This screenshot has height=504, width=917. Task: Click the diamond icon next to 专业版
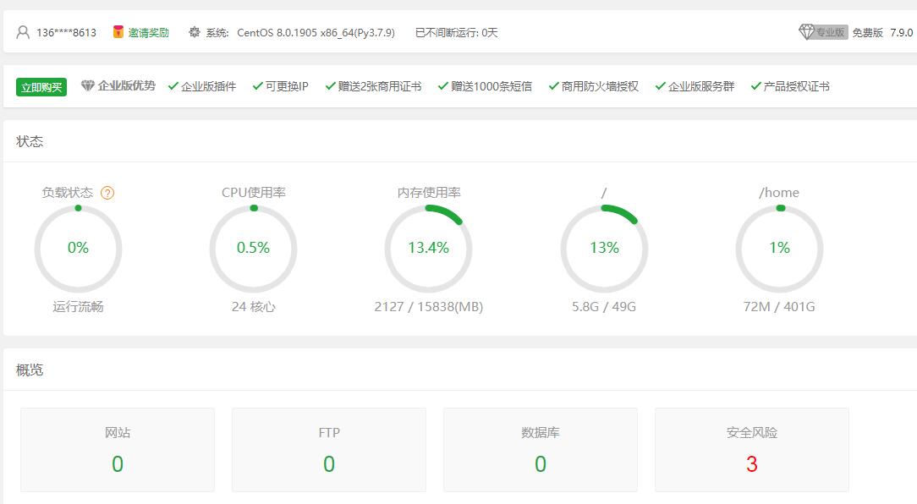tap(806, 32)
